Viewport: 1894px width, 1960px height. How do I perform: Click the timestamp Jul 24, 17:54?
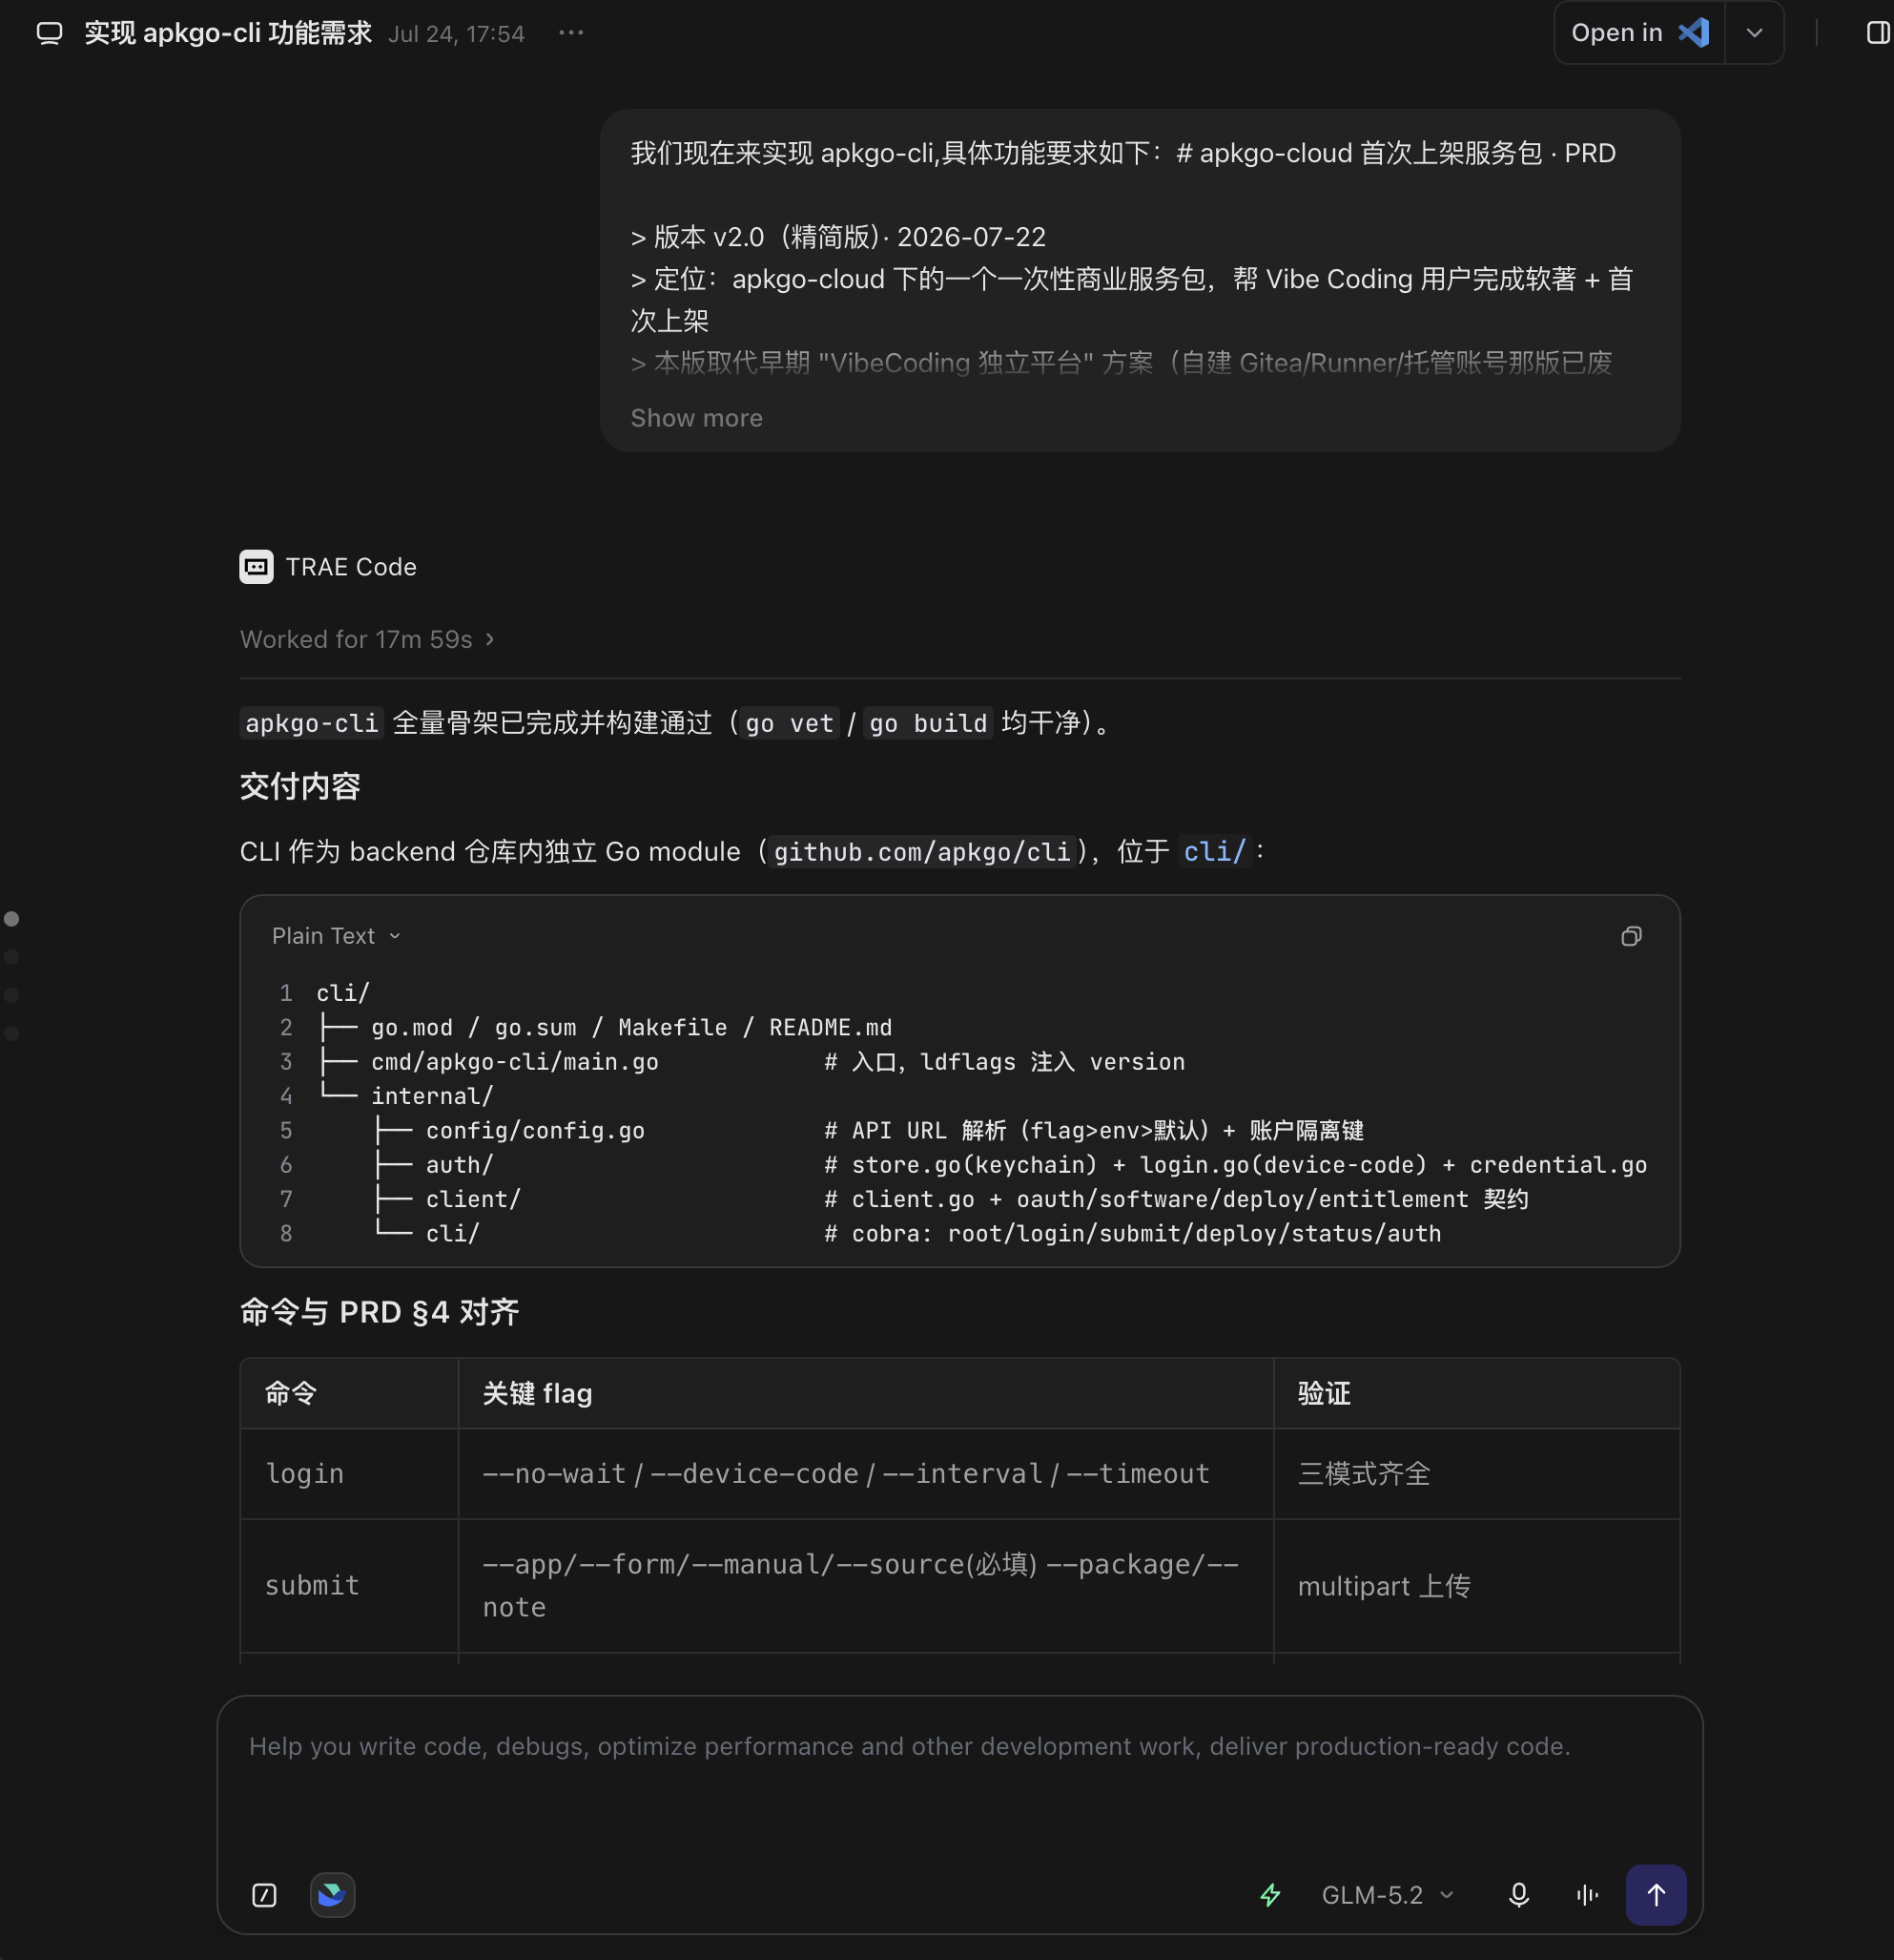456,34
